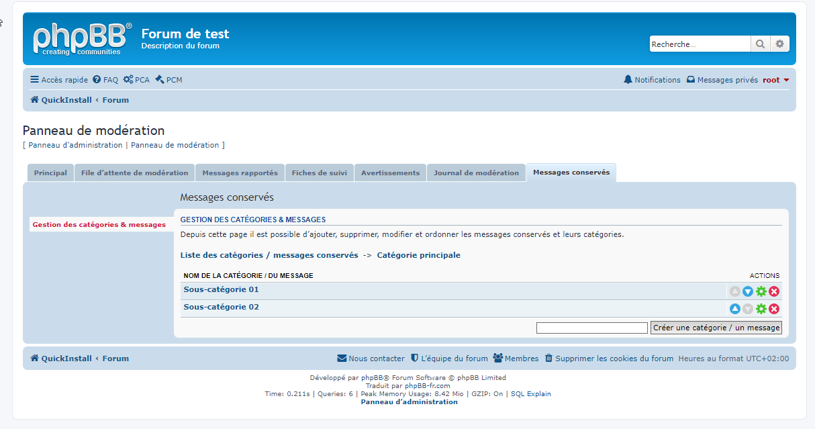Viewport: 815px width, 429px height.
Task: Edit Sous-catégorie 01 with green gear
Action: (761, 291)
